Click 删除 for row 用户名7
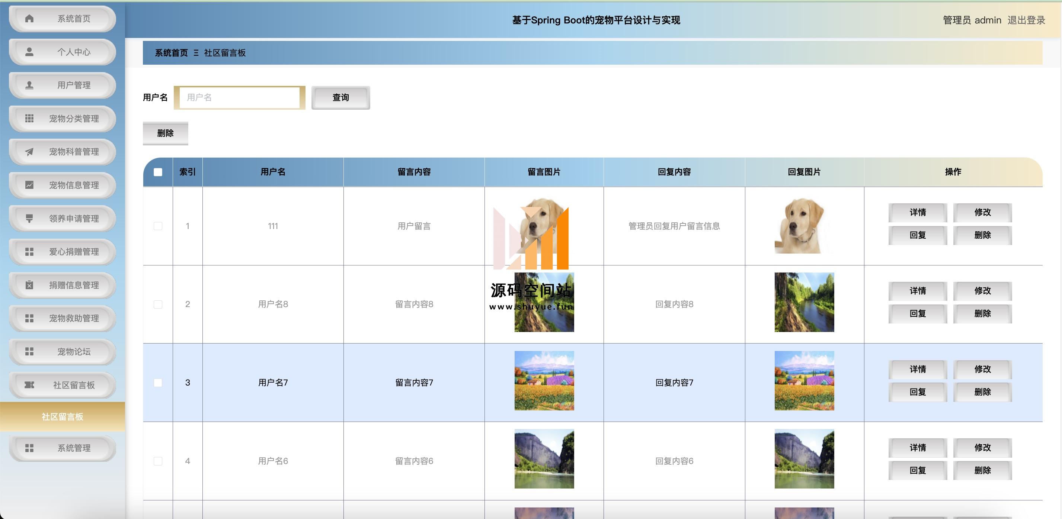 pos(982,392)
